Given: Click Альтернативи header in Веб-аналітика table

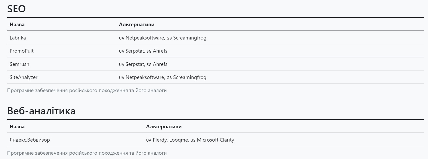Looking at the screenshot, I should (164, 126).
